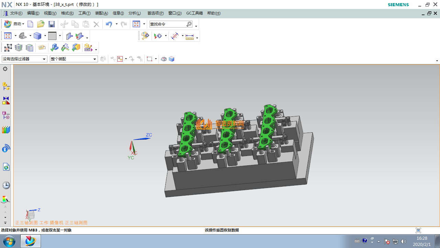Click the 查找命令 search field

(168, 24)
